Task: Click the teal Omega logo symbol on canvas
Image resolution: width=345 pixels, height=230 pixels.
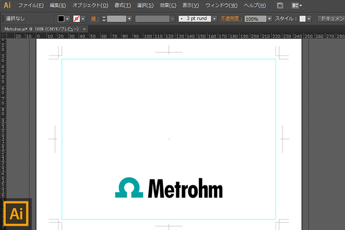Action: (x=129, y=187)
